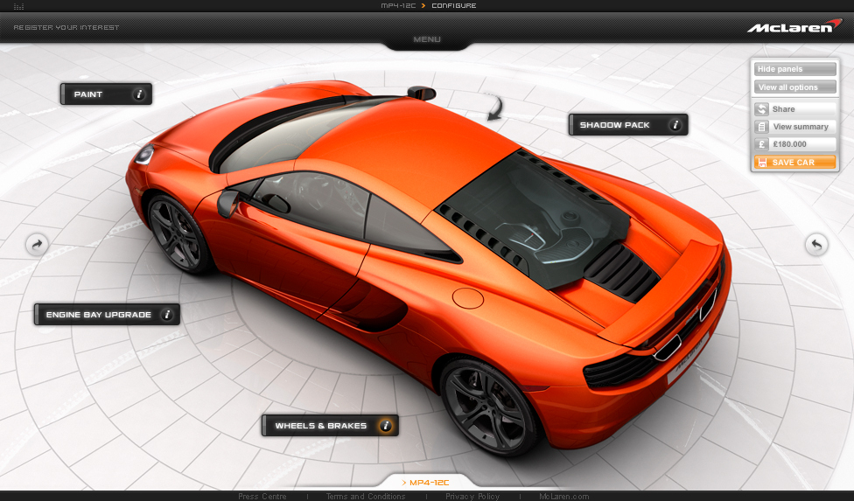854x501 pixels.
Task: Click the £180.000 price field
Action: (x=795, y=144)
